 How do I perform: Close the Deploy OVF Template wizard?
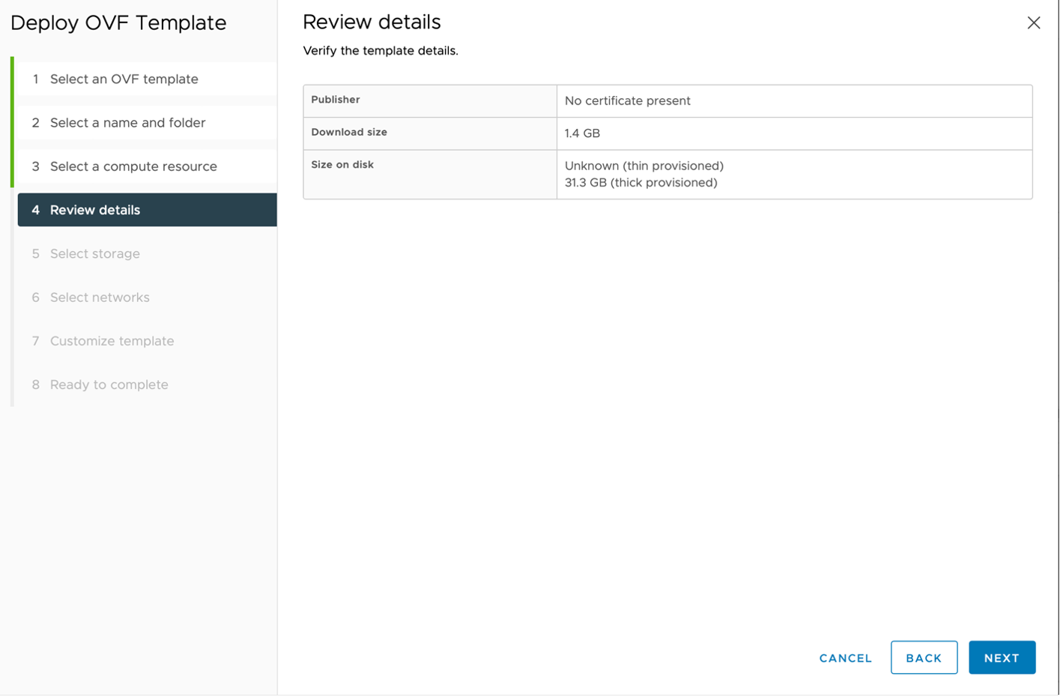(1034, 22)
